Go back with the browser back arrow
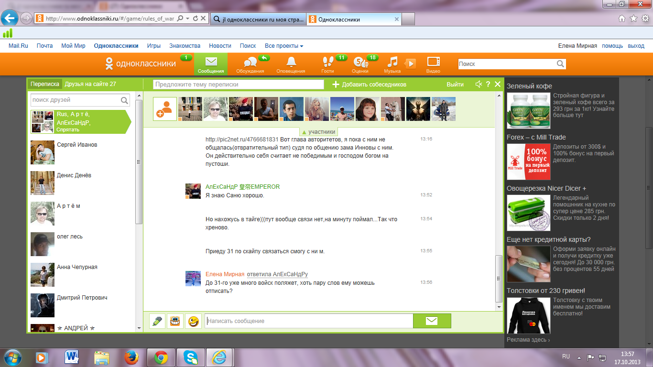Image resolution: width=653 pixels, height=367 pixels. (x=10, y=18)
